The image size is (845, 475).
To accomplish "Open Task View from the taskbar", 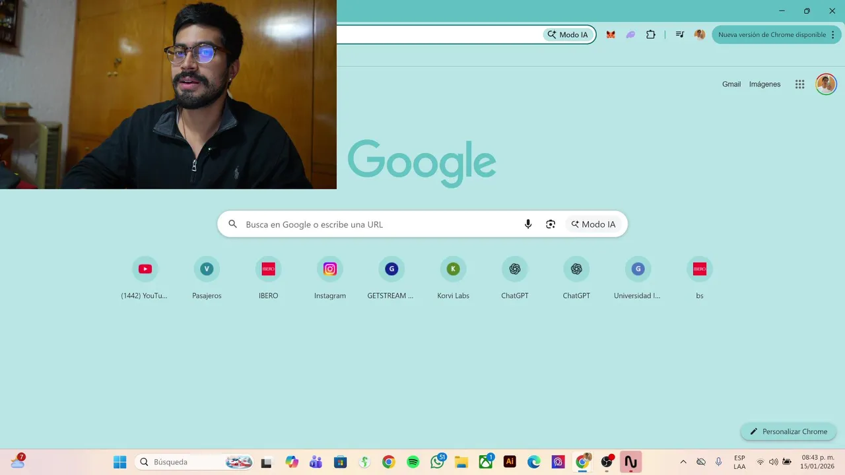I will click(x=267, y=462).
